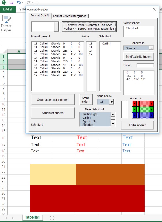The image size is (162, 222).
Task: Click the dark red filled cell block
Action: (87, 198)
